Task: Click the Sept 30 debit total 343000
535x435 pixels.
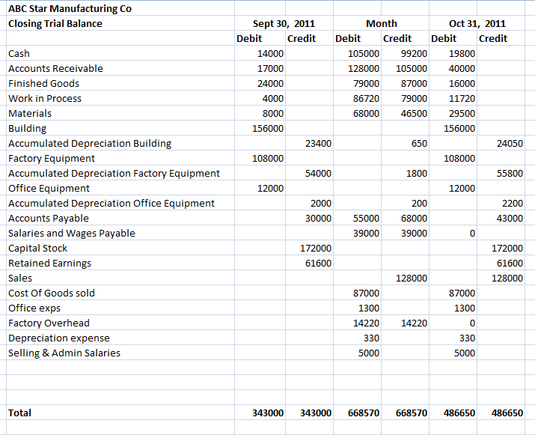Action: (269, 413)
